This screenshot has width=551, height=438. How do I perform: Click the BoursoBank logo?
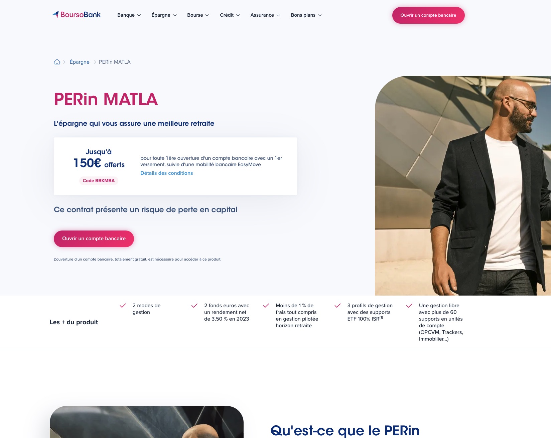[77, 15]
